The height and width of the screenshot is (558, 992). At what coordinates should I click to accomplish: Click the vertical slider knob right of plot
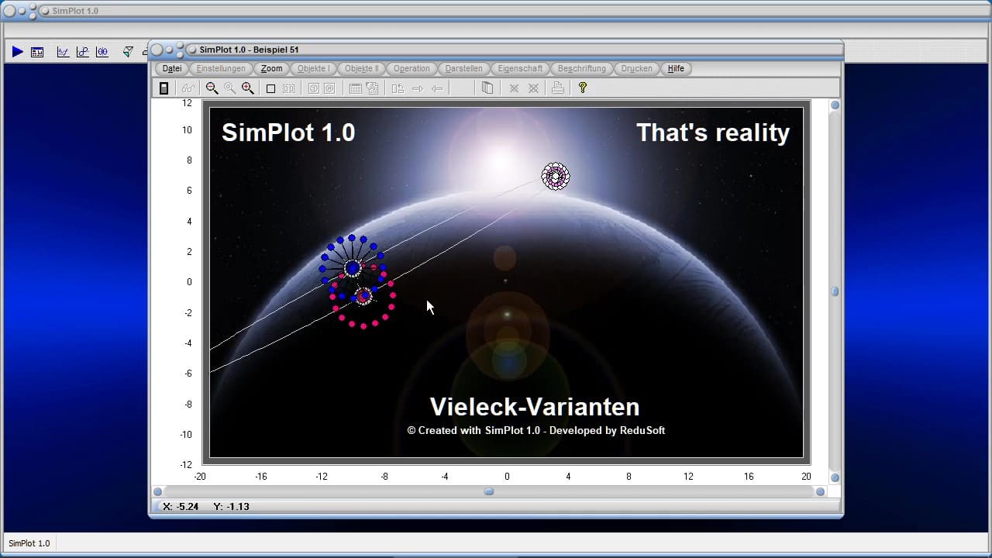tap(835, 291)
